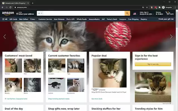Open the Women category thumbnail
This screenshot has height=111, width=178.
point(13,65)
